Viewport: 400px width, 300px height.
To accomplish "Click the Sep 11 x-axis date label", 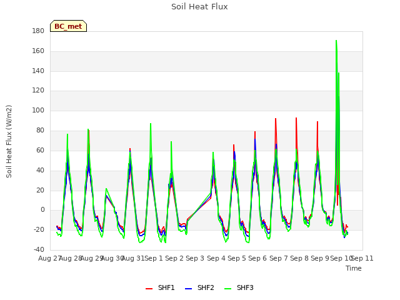I will [362, 258].
